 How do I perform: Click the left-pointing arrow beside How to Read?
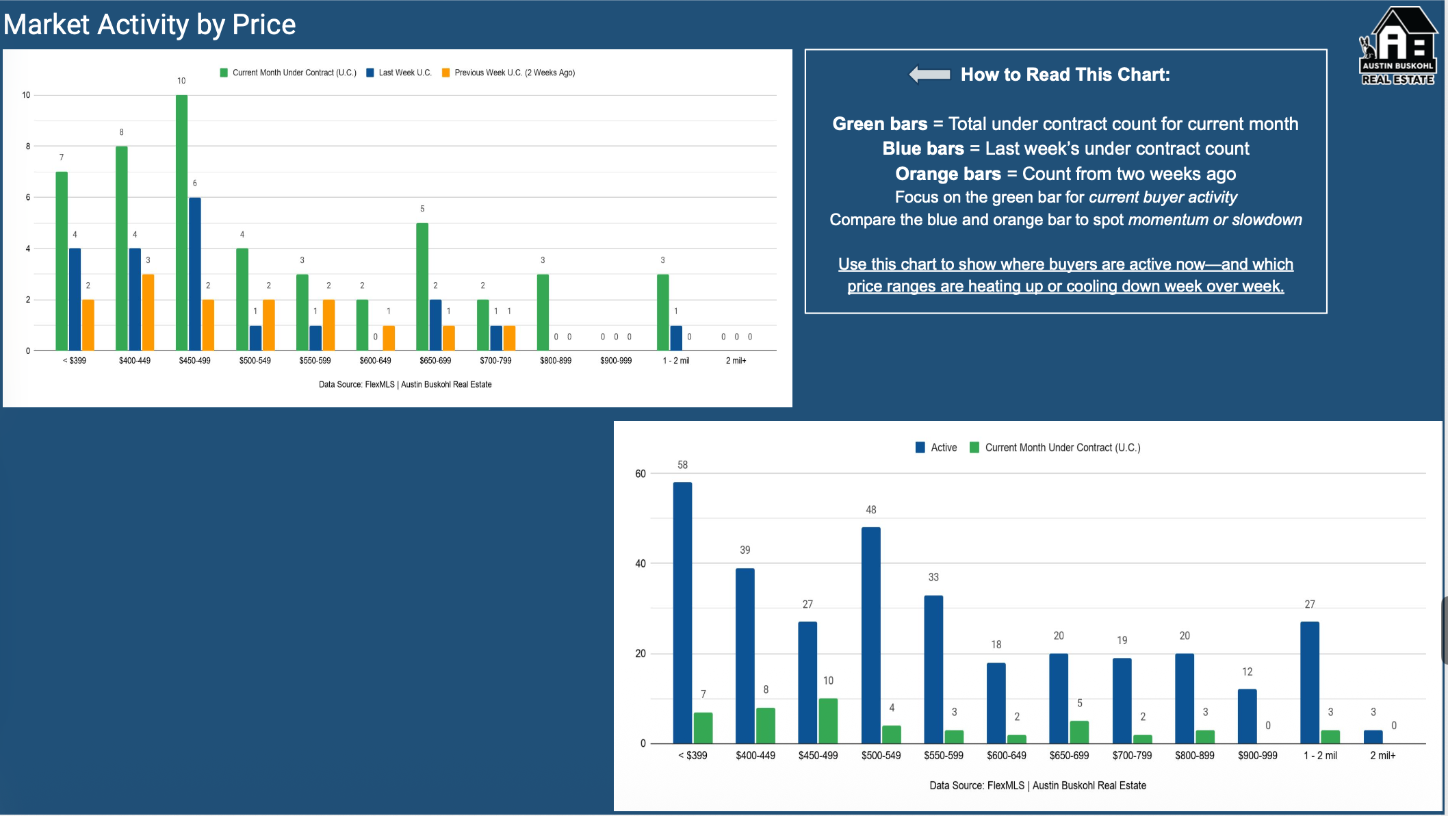click(929, 75)
